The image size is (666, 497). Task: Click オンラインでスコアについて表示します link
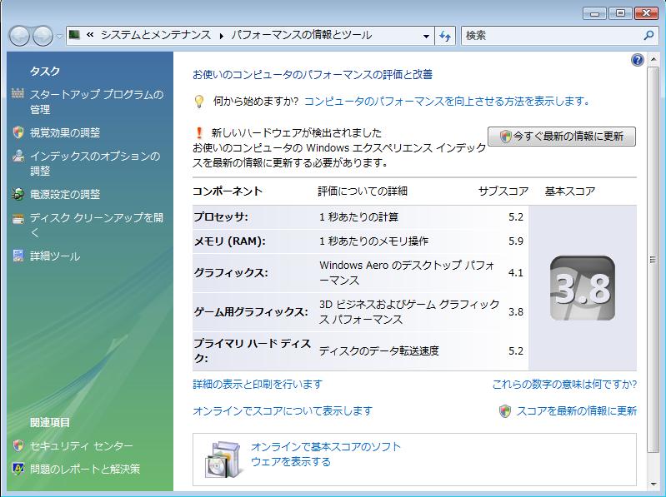pos(283,411)
